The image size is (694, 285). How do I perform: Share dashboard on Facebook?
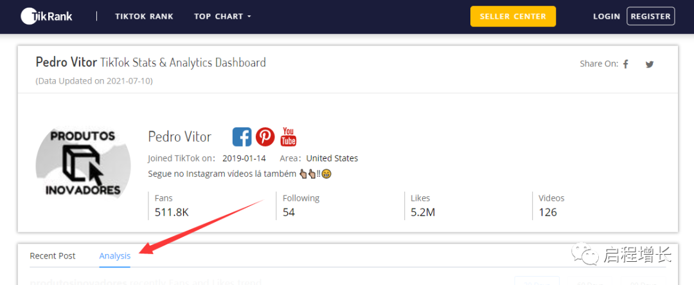[626, 64]
